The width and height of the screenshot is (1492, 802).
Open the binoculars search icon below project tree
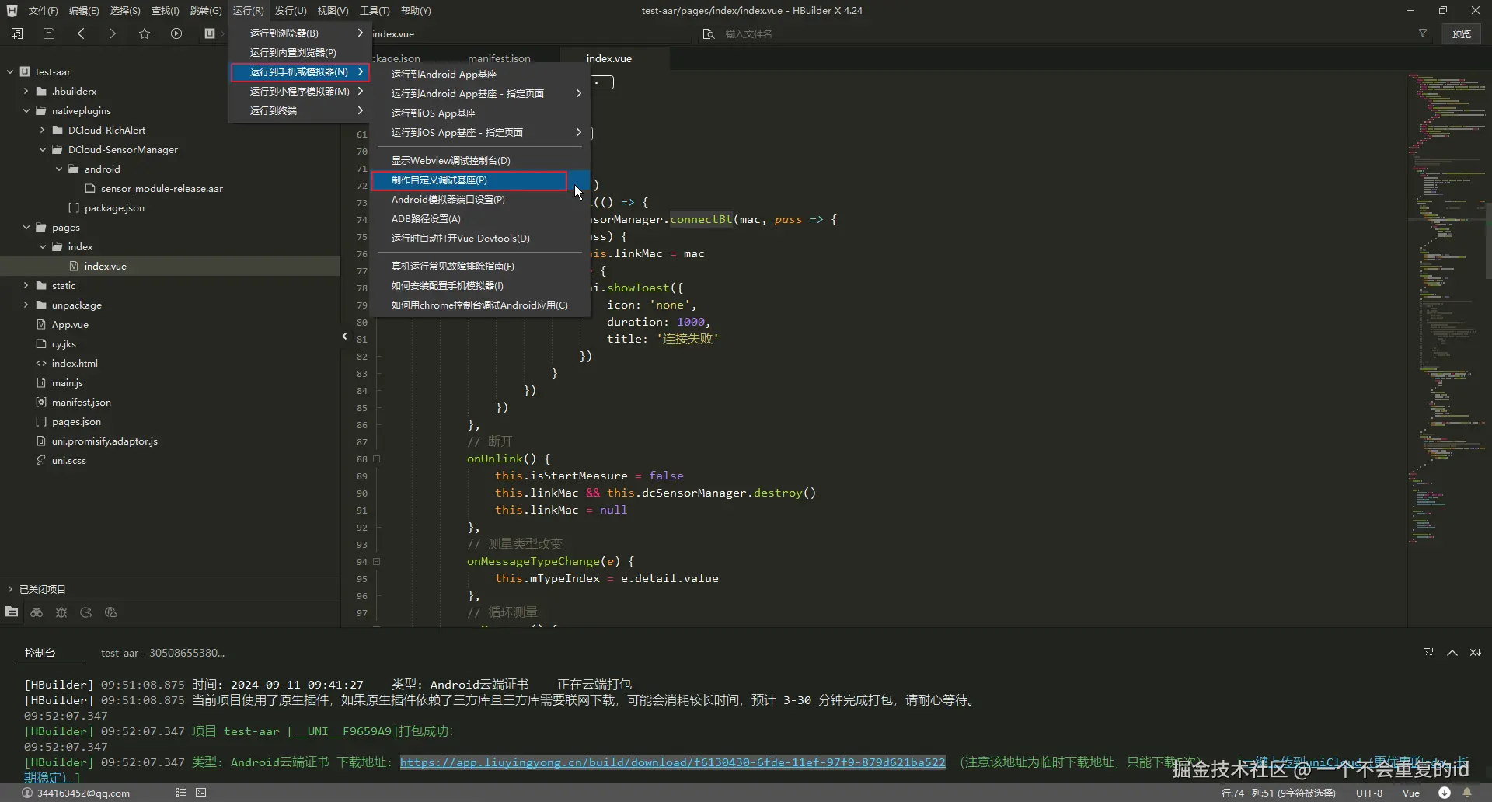pos(37,612)
